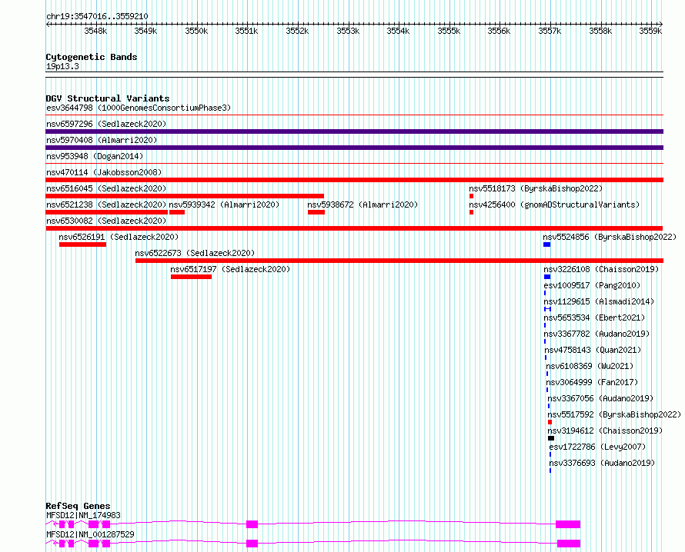Screen dimensions: 685x552
Task: Open nsv6517197 (Sedlazeck2020) label
Action: (x=230, y=269)
